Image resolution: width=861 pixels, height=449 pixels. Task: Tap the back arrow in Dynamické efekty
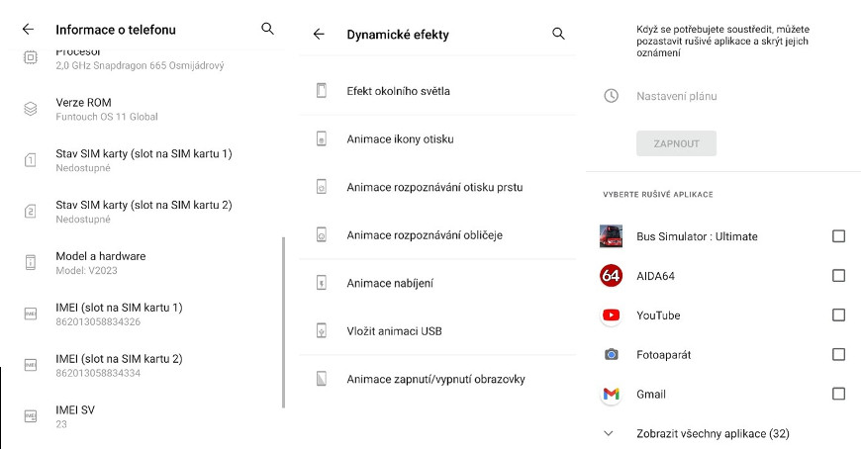(319, 34)
